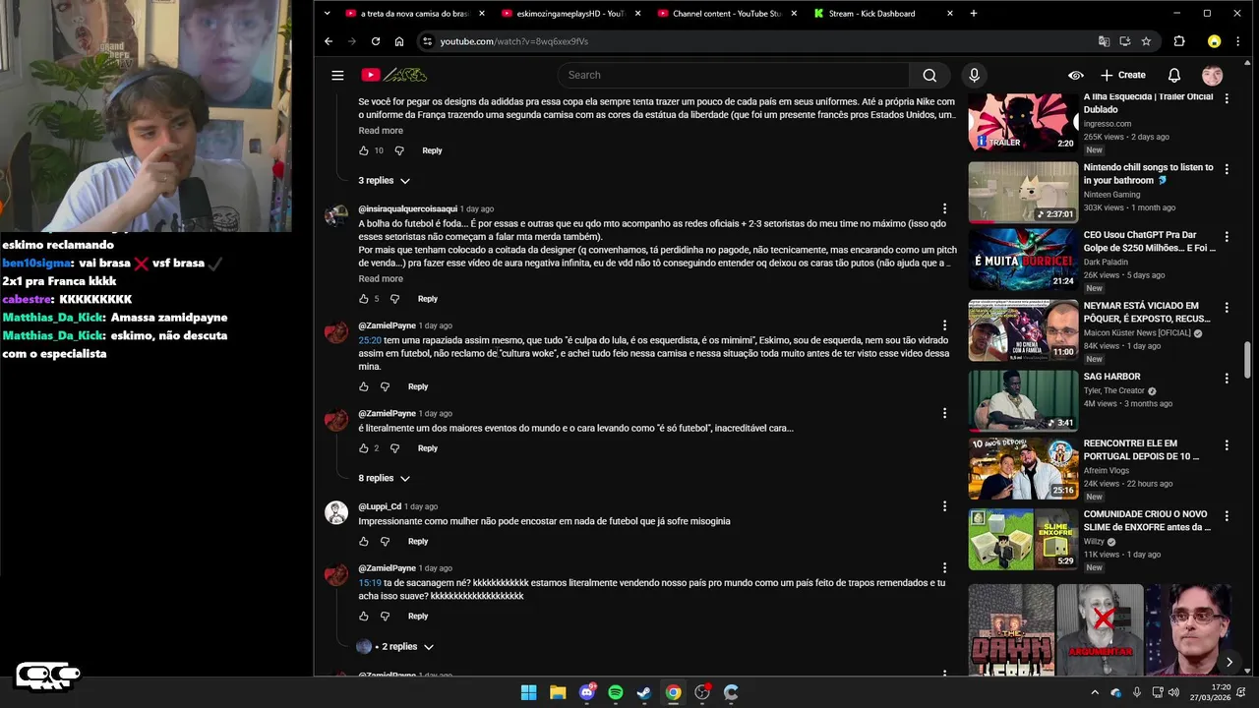Open the Windows Start menu

tap(528, 692)
